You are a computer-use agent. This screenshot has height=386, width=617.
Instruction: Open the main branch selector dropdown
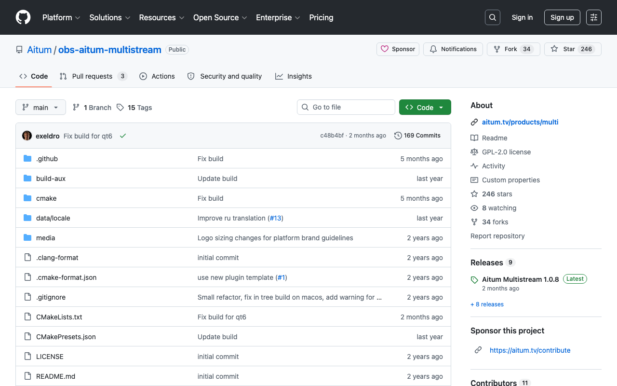[40, 107]
